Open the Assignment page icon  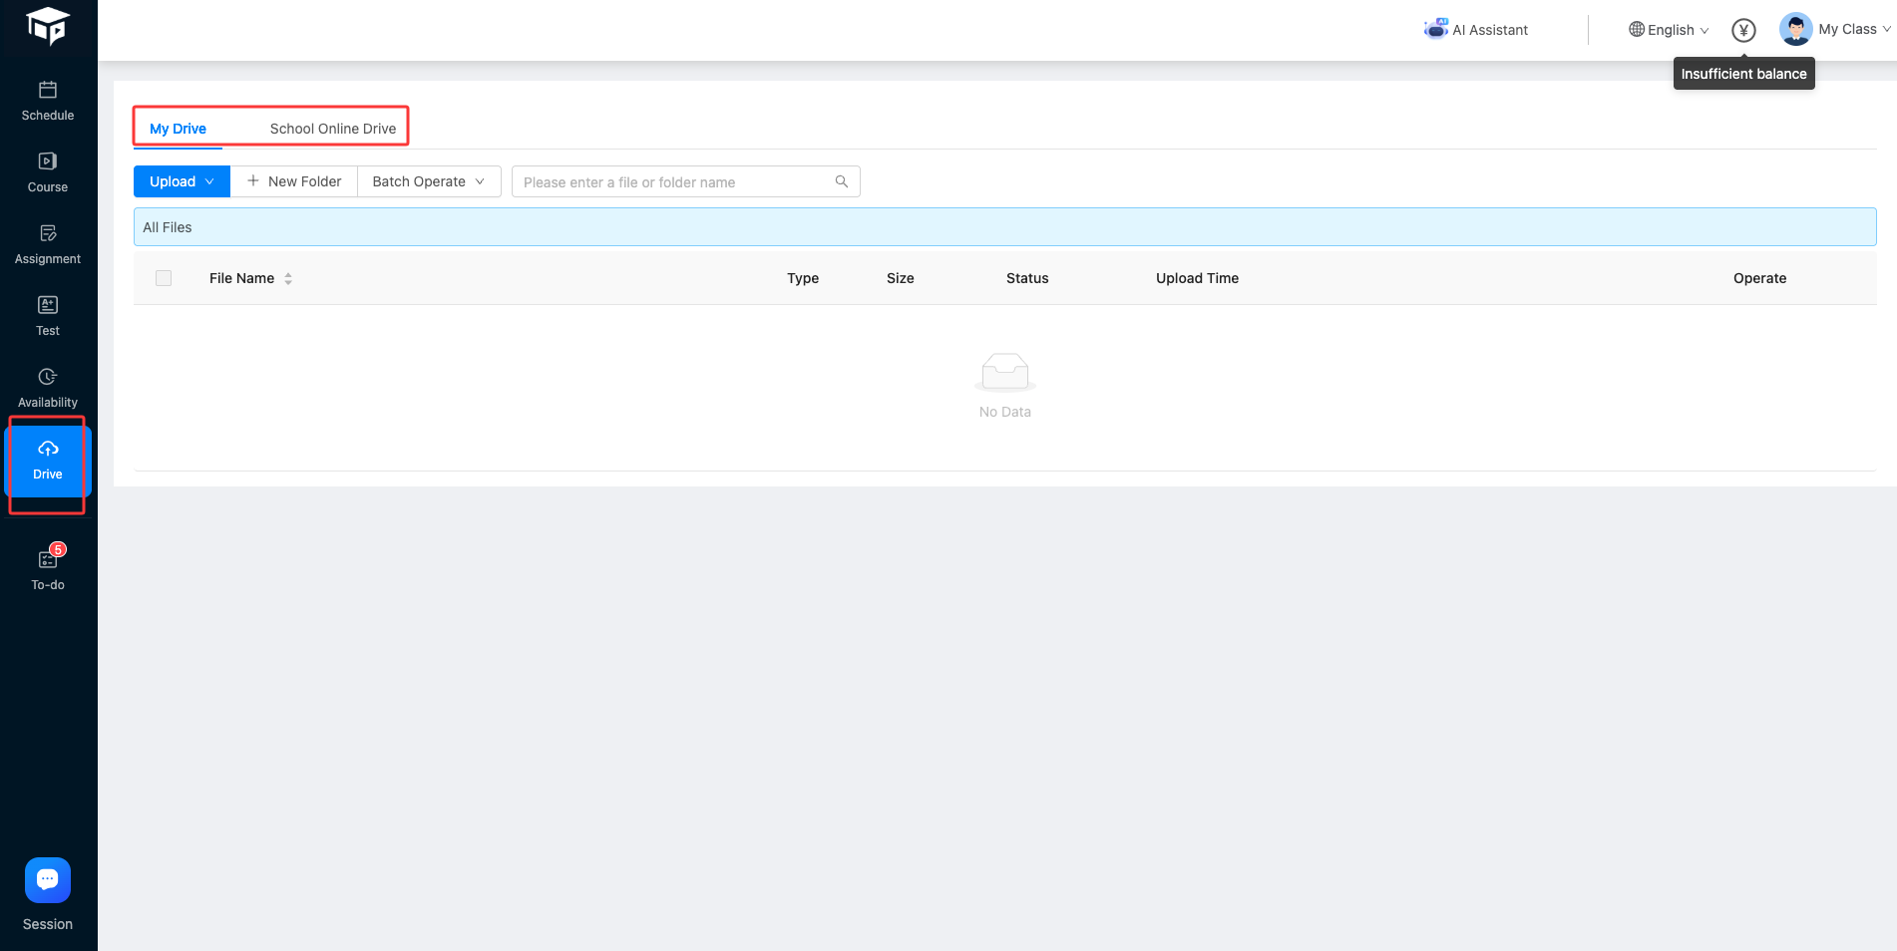(48, 234)
